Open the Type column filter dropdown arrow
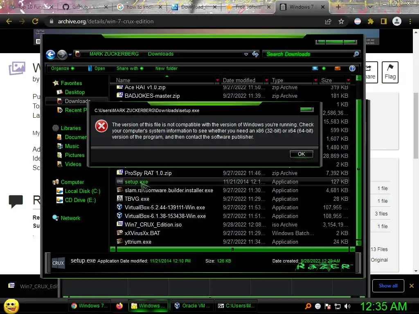Screen dimensions: 419x314 coord(315,80)
